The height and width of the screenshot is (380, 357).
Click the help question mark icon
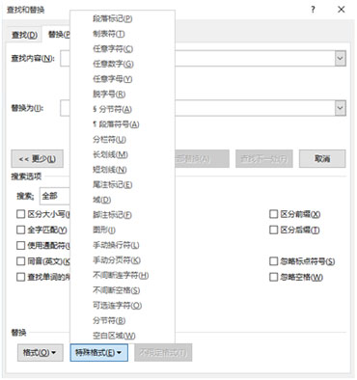(x=313, y=10)
